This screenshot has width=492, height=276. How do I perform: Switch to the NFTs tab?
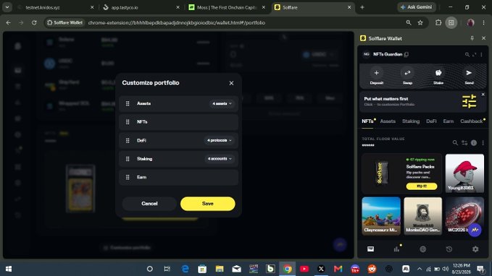367,121
